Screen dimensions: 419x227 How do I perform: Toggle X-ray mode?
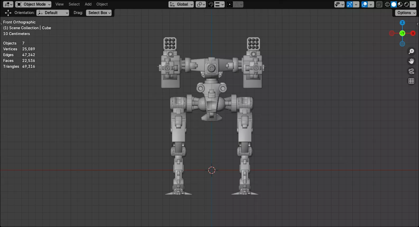click(379, 4)
